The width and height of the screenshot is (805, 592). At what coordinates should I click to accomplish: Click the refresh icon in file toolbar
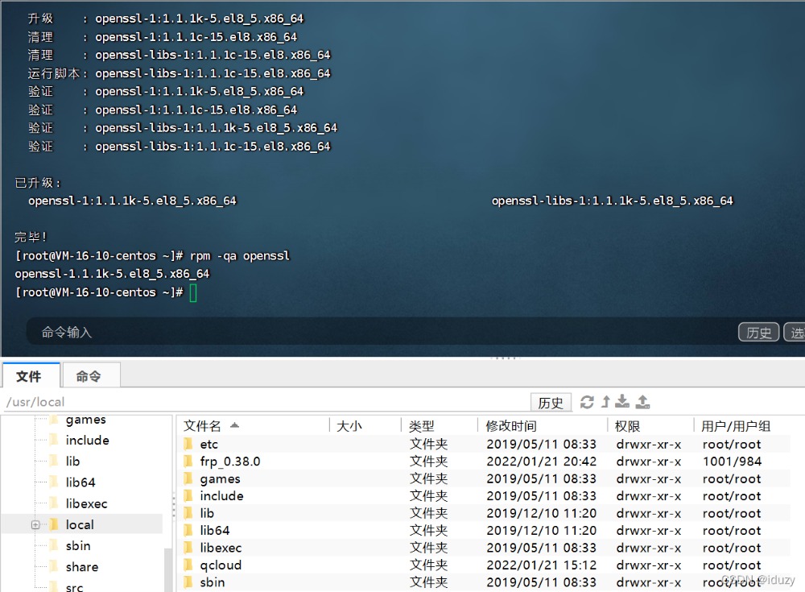pos(587,402)
